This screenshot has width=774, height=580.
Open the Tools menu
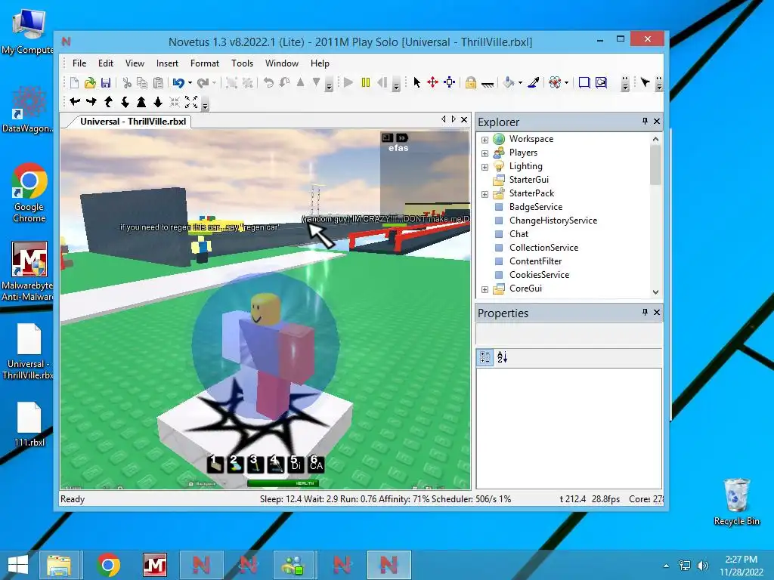[x=242, y=63]
